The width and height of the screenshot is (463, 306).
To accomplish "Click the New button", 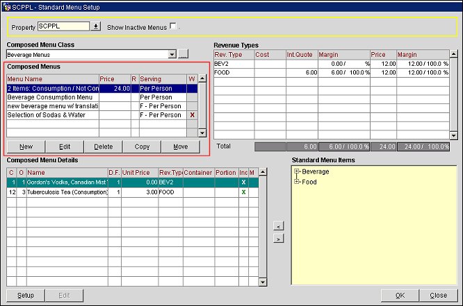I will (26, 146).
